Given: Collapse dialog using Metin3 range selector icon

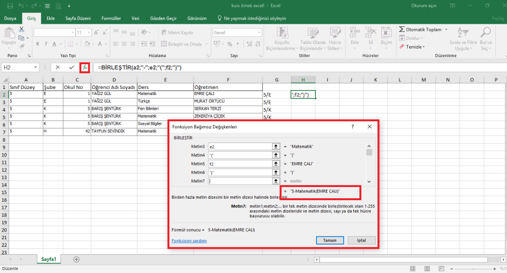Looking at the screenshot, I should click(x=276, y=147).
